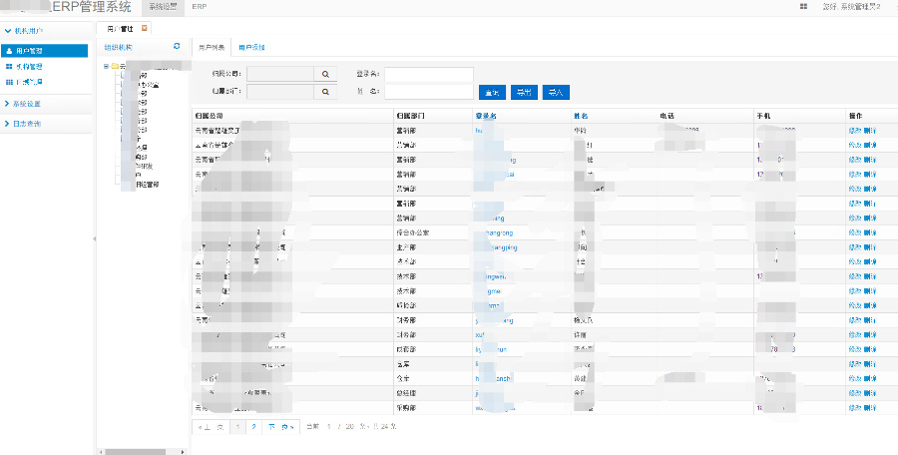Refresh the 组织机构 tree
This screenshot has height=455, width=898.
pyautogui.click(x=177, y=46)
